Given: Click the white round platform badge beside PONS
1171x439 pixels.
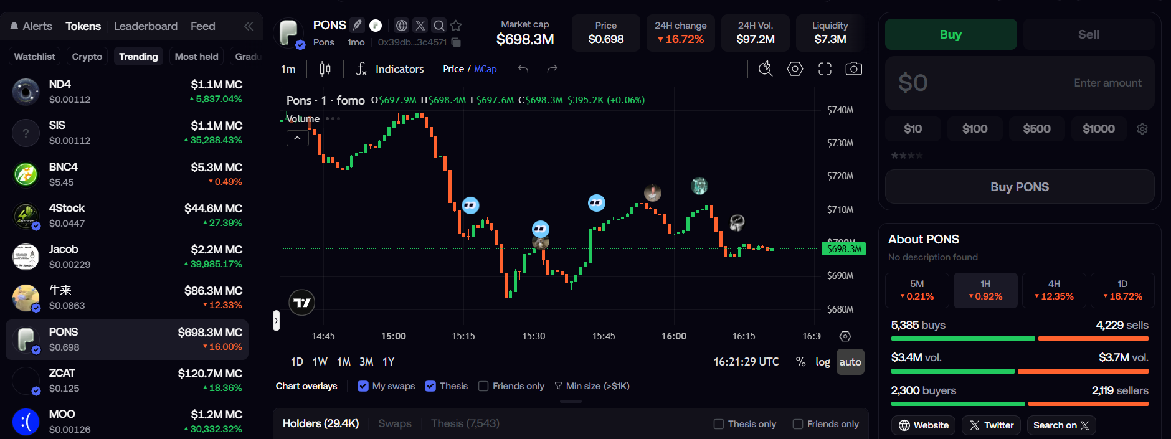Looking at the screenshot, I should pos(376,25).
